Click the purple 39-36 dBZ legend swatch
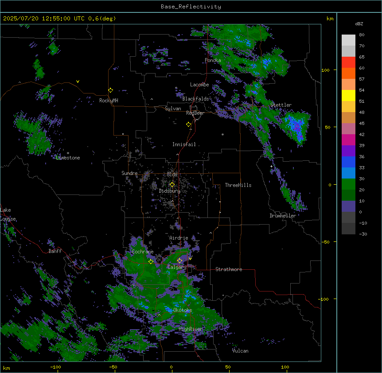382x373 pixels. click(x=348, y=151)
